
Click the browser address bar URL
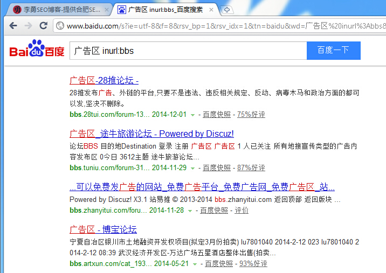222,26
